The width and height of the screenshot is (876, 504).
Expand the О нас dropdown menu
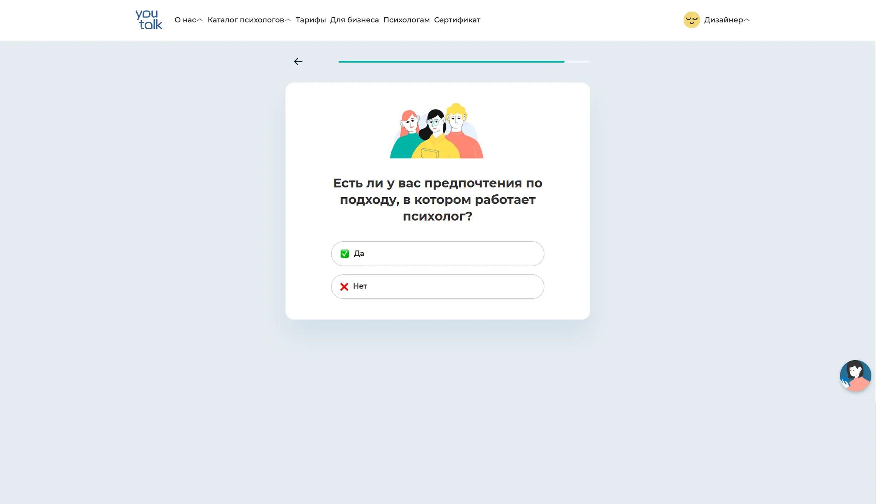[x=185, y=20]
